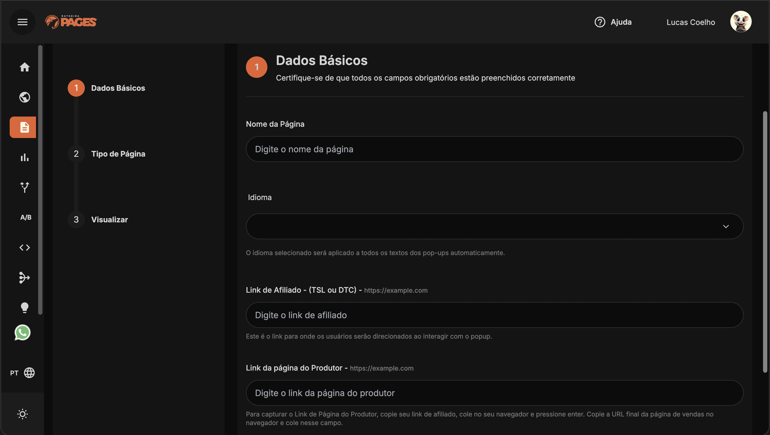Click the Ratoeira Pages logo
This screenshot has width=770, height=435.
tap(71, 22)
